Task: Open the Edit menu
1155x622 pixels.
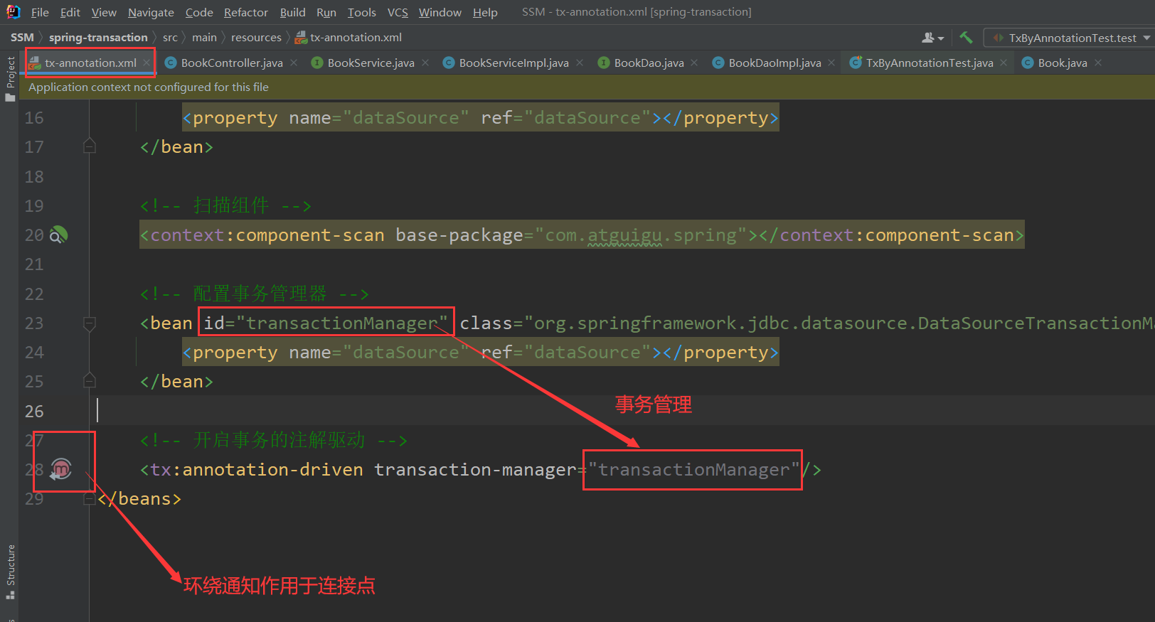Action: [x=70, y=12]
